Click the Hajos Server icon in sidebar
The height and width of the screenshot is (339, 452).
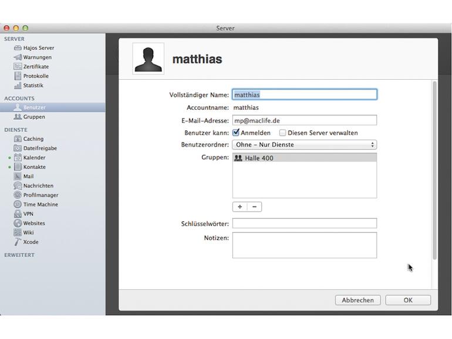pos(18,48)
